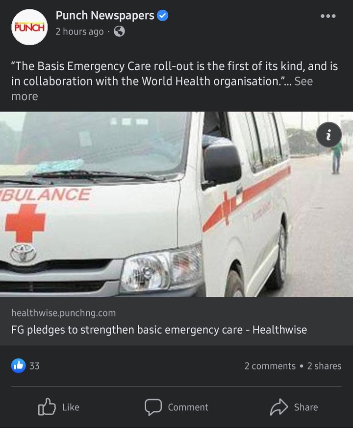Click the speech bubble Comment icon
This screenshot has width=353, height=428.
pos(153,407)
